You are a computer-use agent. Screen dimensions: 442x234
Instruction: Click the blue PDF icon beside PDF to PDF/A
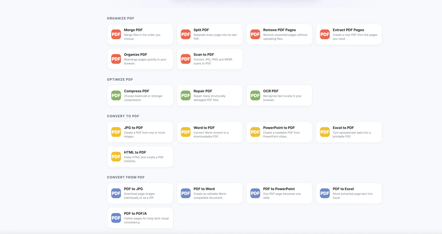[116, 218]
